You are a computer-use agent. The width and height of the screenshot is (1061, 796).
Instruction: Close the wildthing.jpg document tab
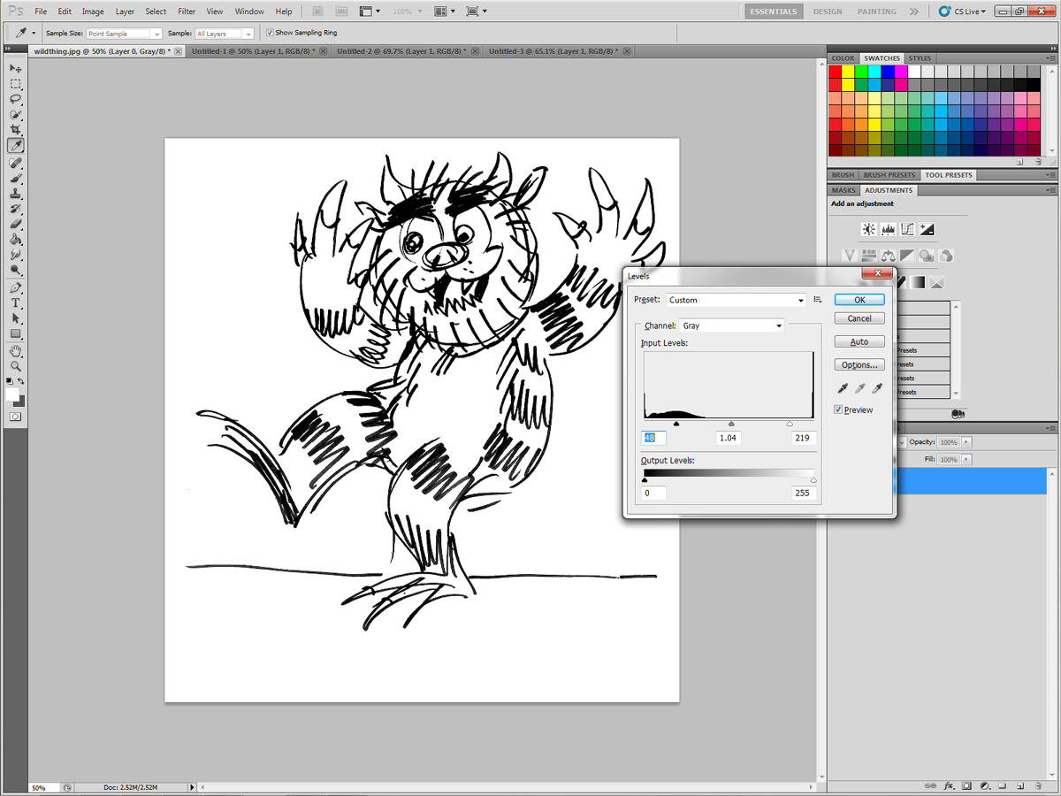tap(179, 52)
